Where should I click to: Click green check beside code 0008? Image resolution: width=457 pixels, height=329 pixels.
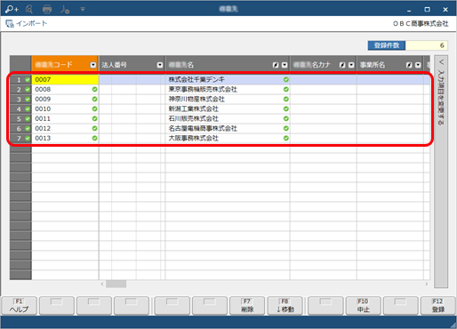point(94,89)
